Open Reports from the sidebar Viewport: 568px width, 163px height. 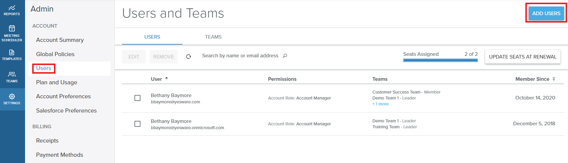(12, 10)
